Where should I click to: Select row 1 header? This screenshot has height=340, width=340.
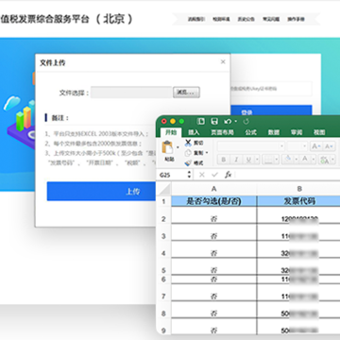coord(163,201)
